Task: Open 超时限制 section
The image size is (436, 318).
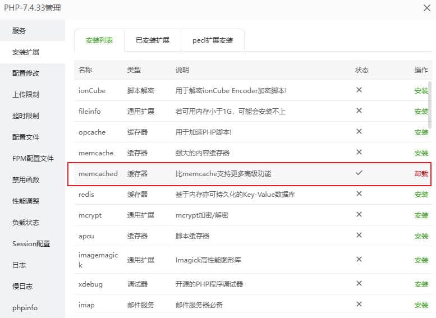Action: [x=33, y=116]
